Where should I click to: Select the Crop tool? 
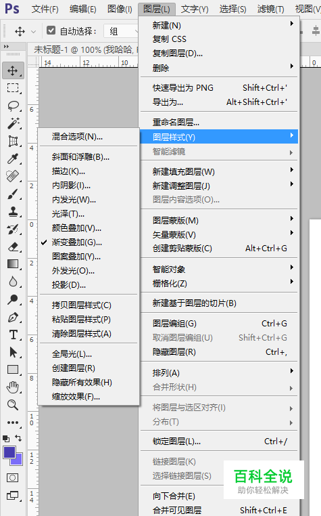point(13,141)
